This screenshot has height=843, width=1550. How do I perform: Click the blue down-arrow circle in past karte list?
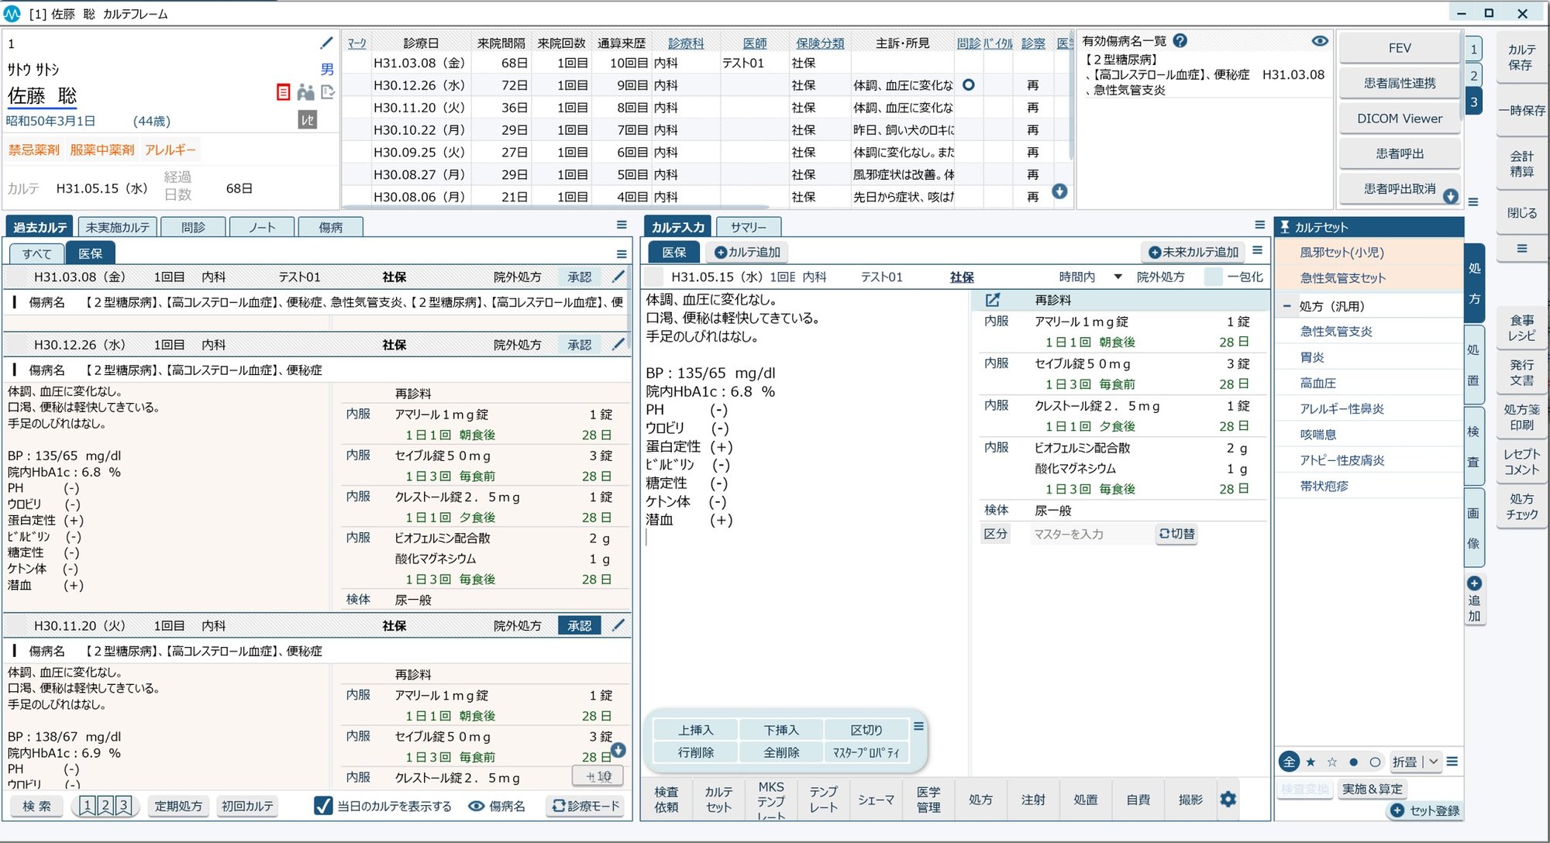pyautogui.click(x=618, y=750)
